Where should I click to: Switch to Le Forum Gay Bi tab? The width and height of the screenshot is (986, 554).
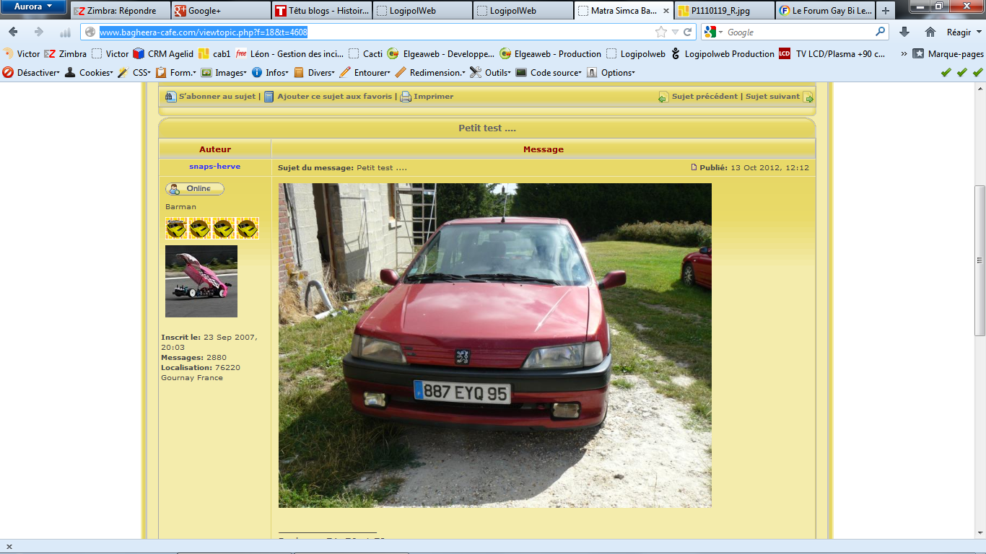[825, 11]
